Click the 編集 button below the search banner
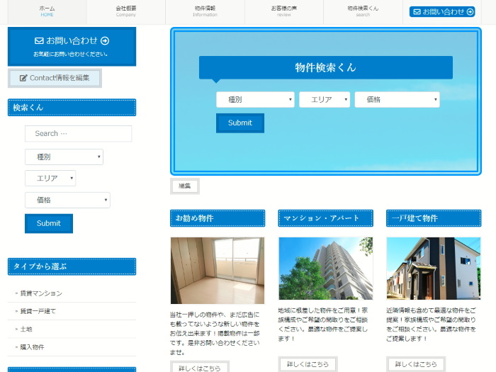496x372 pixels. click(x=185, y=186)
